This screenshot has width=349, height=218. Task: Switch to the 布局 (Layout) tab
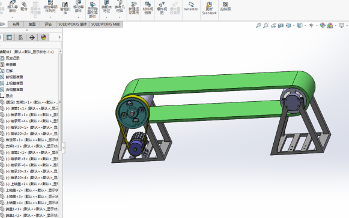16,24
